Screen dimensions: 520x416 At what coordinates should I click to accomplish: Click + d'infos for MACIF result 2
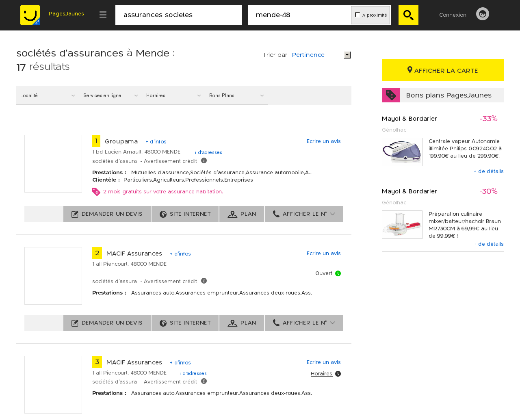click(x=180, y=254)
